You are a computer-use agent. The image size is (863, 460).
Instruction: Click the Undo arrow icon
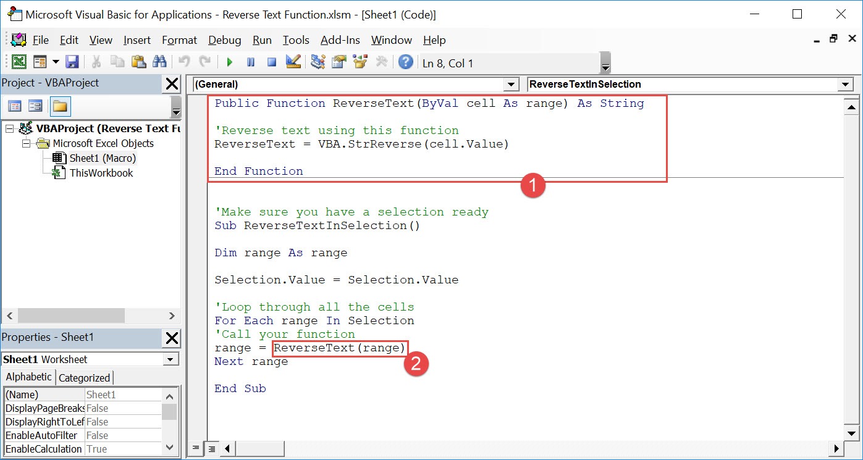[x=184, y=62]
